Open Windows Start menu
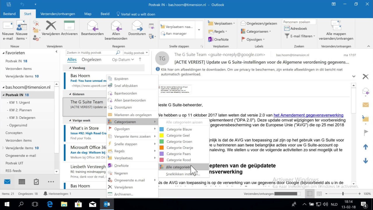The width and height of the screenshot is (373, 210). click(7, 204)
